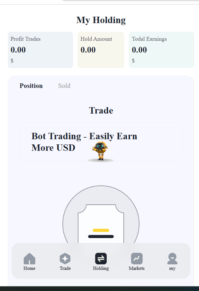Screen dimensions: 199x291
Task: Click the Profit Trades card
Action: tap(40, 50)
